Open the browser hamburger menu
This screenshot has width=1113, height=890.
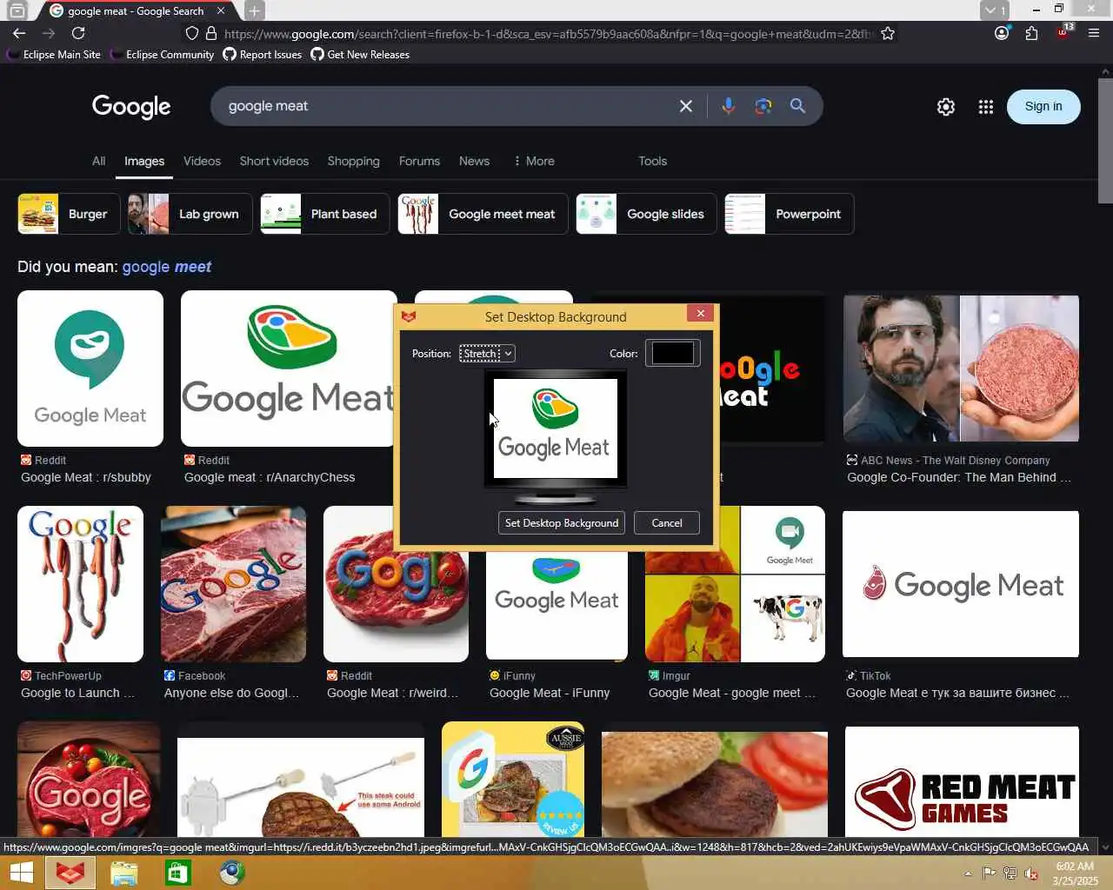[x=1094, y=33]
